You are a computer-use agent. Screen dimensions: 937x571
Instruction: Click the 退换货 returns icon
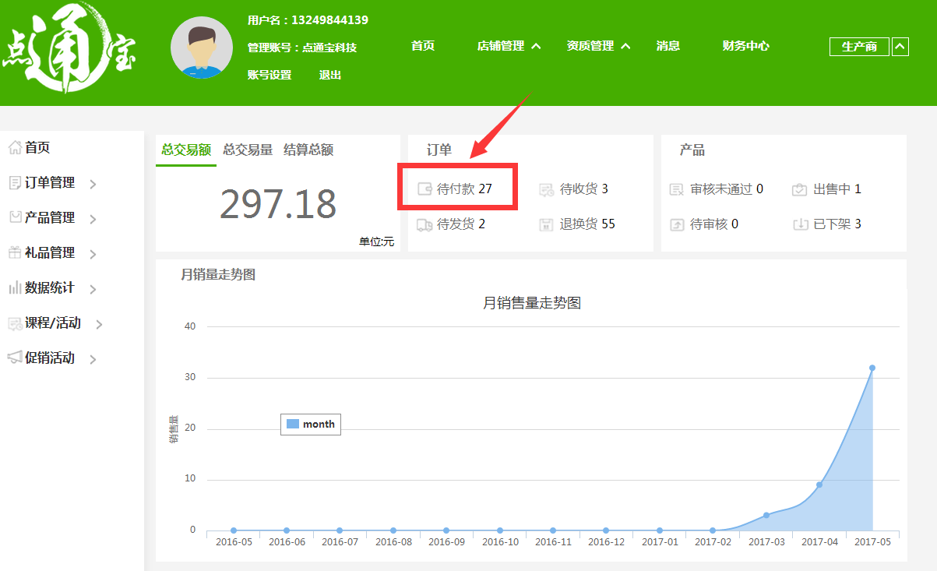pyautogui.click(x=547, y=224)
